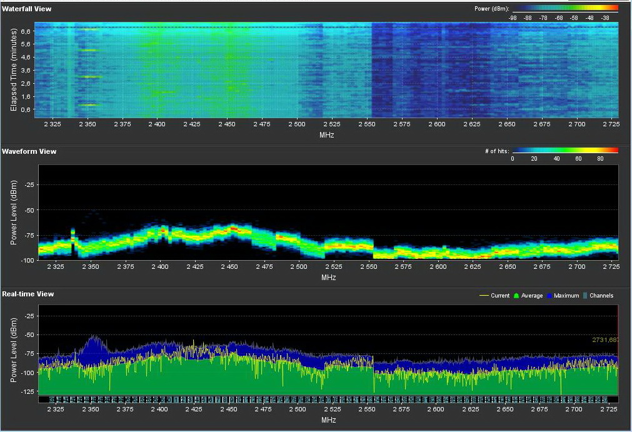The image size is (632, 432).
Task: Click the 2731,687 frequency marker readout
Action: (604, 339)
